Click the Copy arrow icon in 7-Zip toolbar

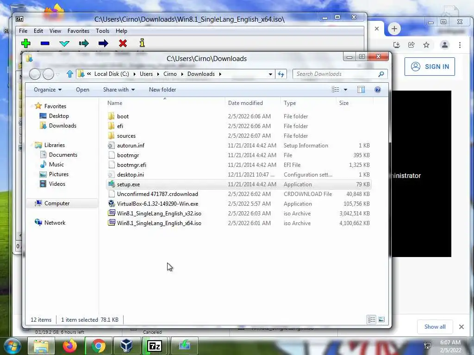[84, 43]
